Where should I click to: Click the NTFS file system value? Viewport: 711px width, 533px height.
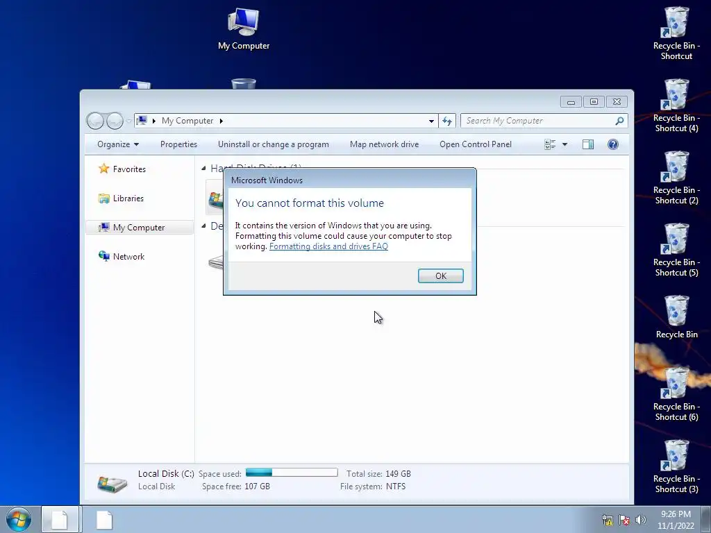(395, 487)
